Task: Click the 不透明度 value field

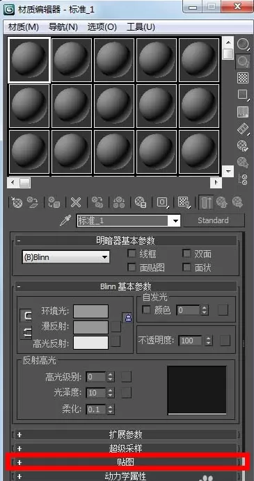Action: click(191, 341)
